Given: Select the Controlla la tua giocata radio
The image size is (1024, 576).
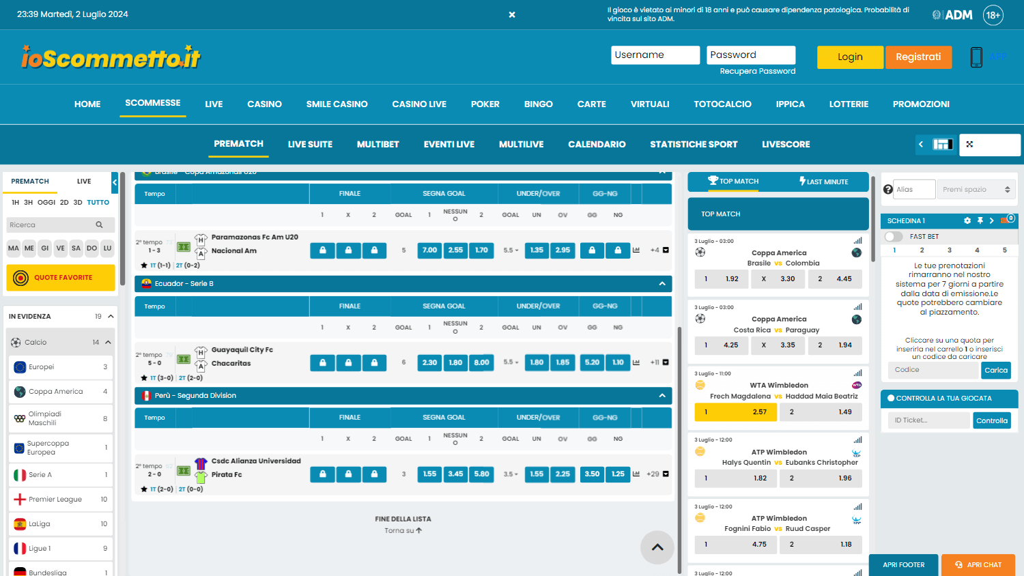Looking at the screenshot, I should 891,398.
